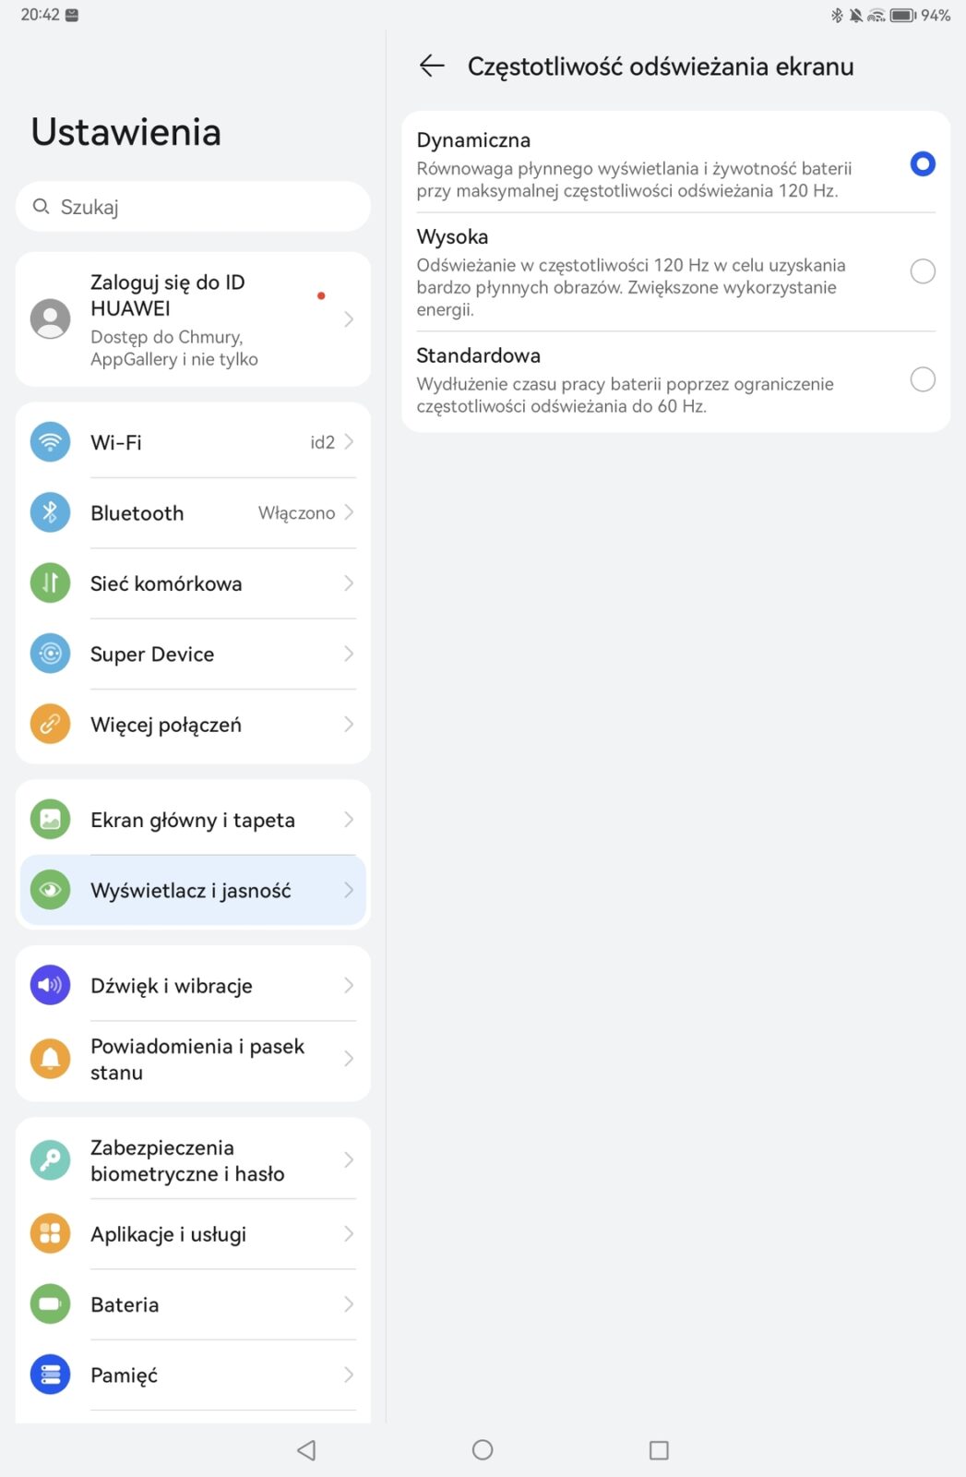Tap the Pamięć storage icon
Screen dimensions: 966x1477
51,1375
